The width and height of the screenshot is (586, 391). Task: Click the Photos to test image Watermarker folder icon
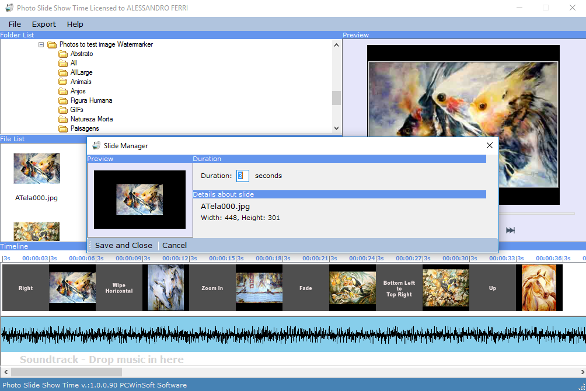(52, 44)
